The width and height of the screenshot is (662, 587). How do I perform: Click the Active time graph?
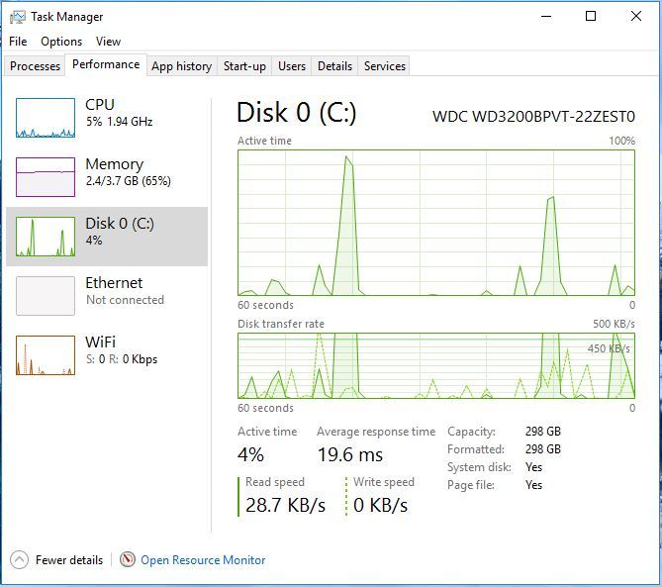436,223
